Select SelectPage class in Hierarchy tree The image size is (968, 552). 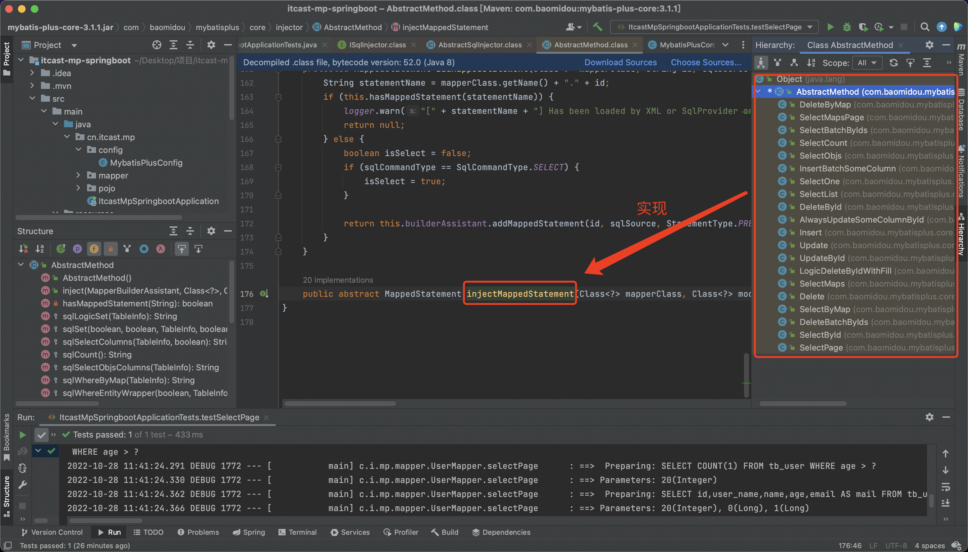click(x=821, y=348)
